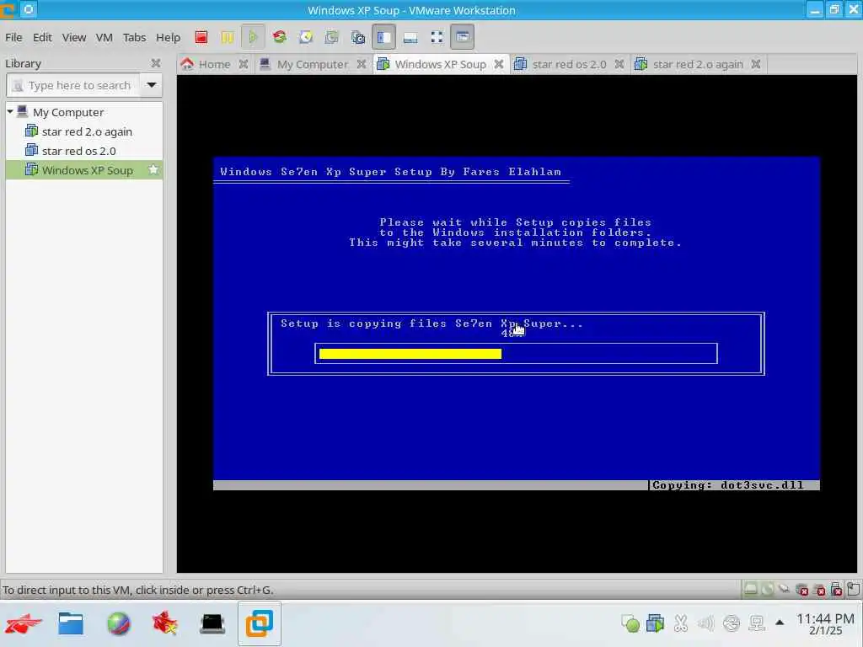Image resolution: width=863 pixels, height=647 pixels.
Task: Click the message log status icon
Action: 853,590
